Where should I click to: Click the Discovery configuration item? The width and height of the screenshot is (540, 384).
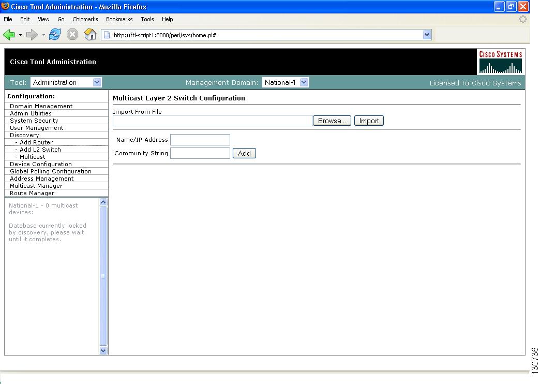pyautogui.click(x=24, y=135)
